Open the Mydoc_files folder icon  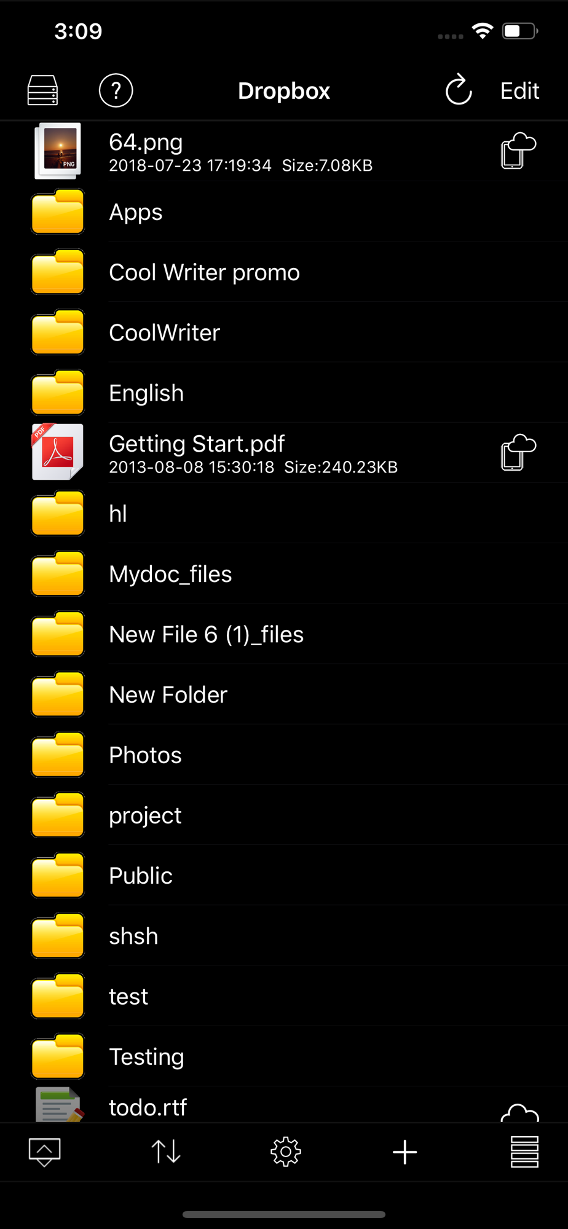pos(58,573)
